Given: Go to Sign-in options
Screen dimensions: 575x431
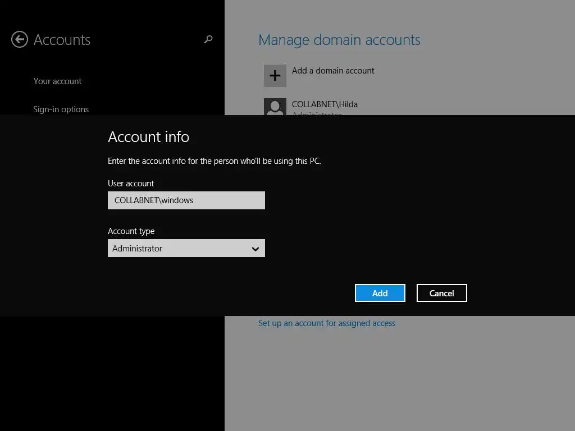Looking at the screenshot, I should tap(61, 109).
